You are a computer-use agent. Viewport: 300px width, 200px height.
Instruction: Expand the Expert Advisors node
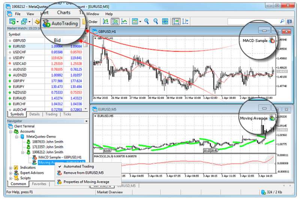10,173
